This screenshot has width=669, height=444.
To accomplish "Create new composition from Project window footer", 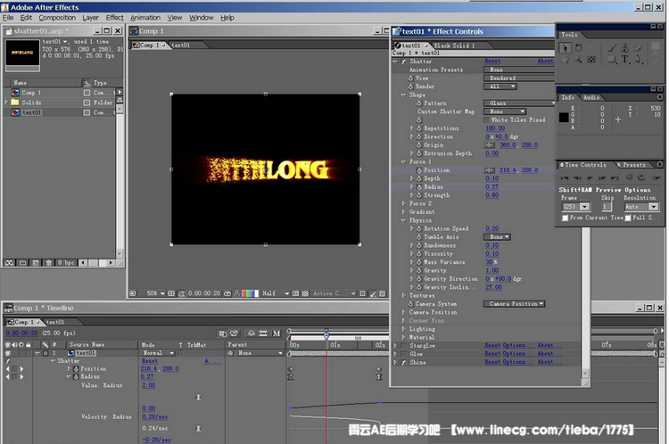I will click(x=36, y=263).
